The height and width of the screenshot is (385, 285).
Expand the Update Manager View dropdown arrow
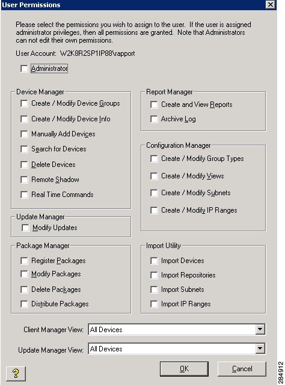pos(260,348)
